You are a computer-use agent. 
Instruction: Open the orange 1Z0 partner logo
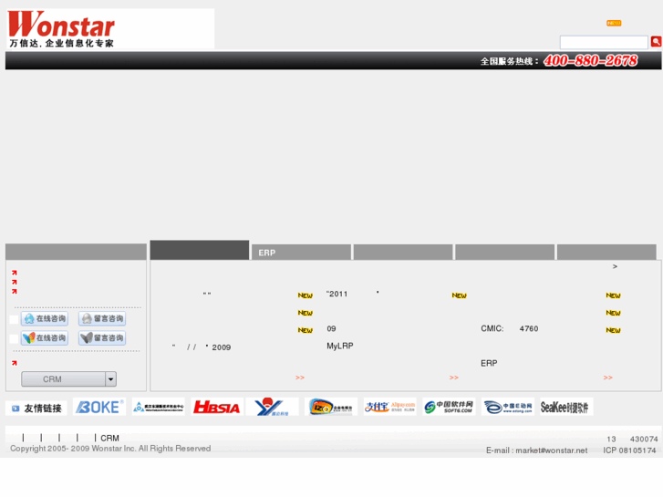point(331,407)
